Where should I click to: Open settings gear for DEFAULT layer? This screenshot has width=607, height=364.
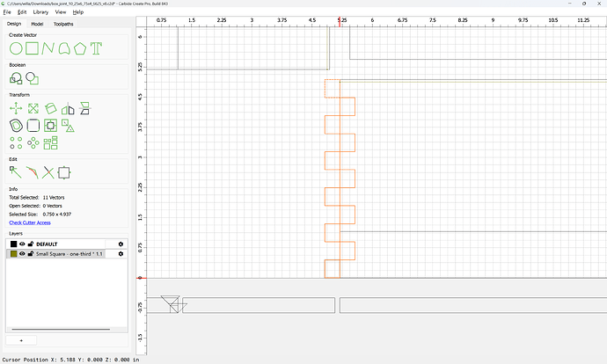click(x=121, y=244)
